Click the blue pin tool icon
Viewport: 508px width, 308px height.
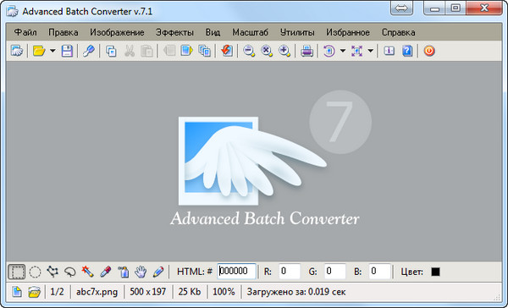click(88, 51)
